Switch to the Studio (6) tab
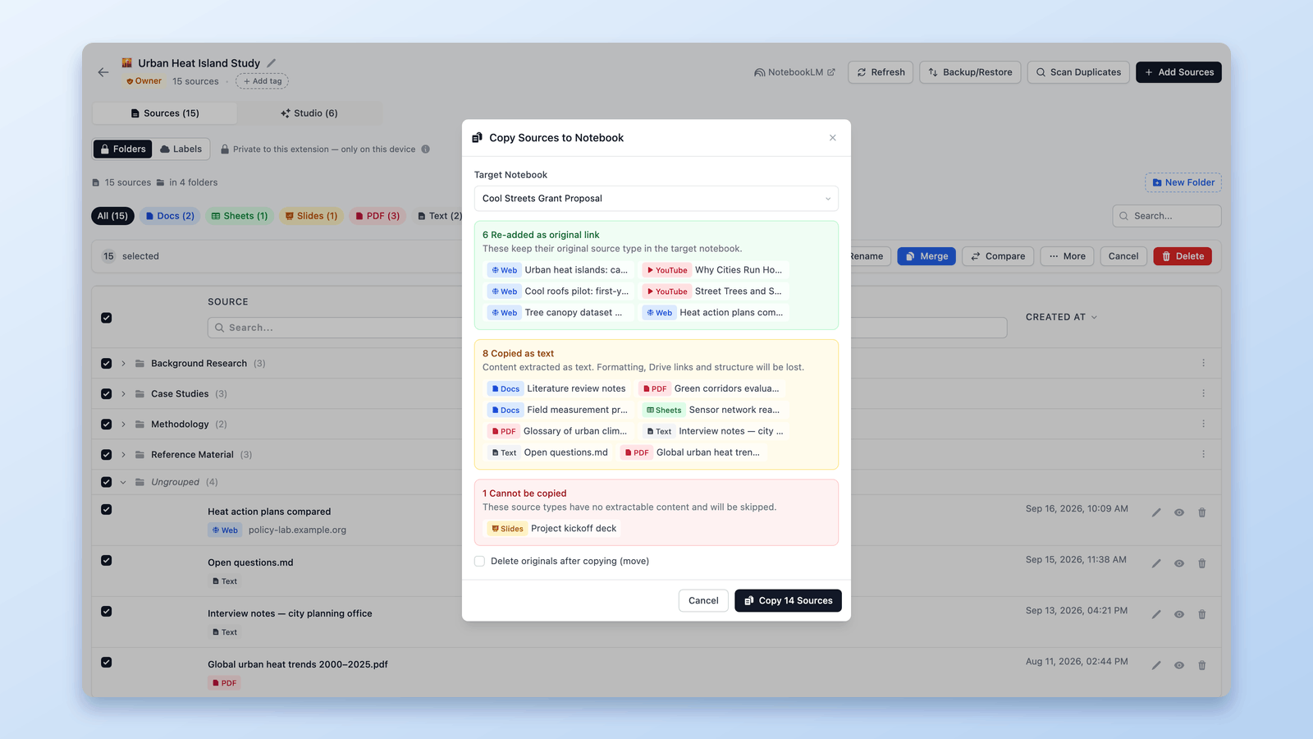The width and height of the screenshot is (1313, 739). point(309,113)
